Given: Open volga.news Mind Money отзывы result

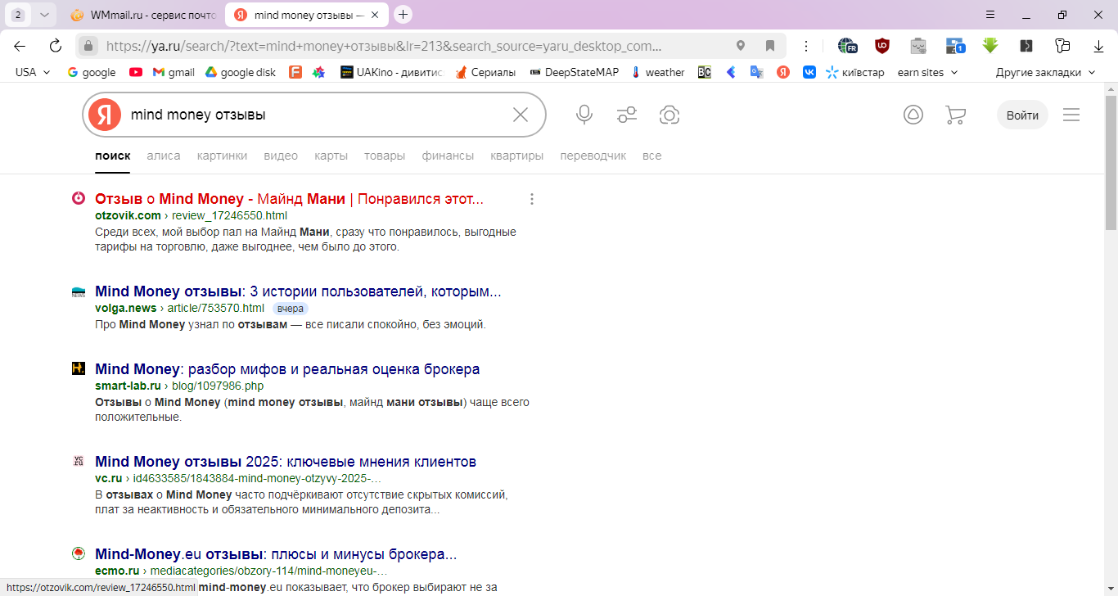Looking at the screenshot, I should [298, 291].
